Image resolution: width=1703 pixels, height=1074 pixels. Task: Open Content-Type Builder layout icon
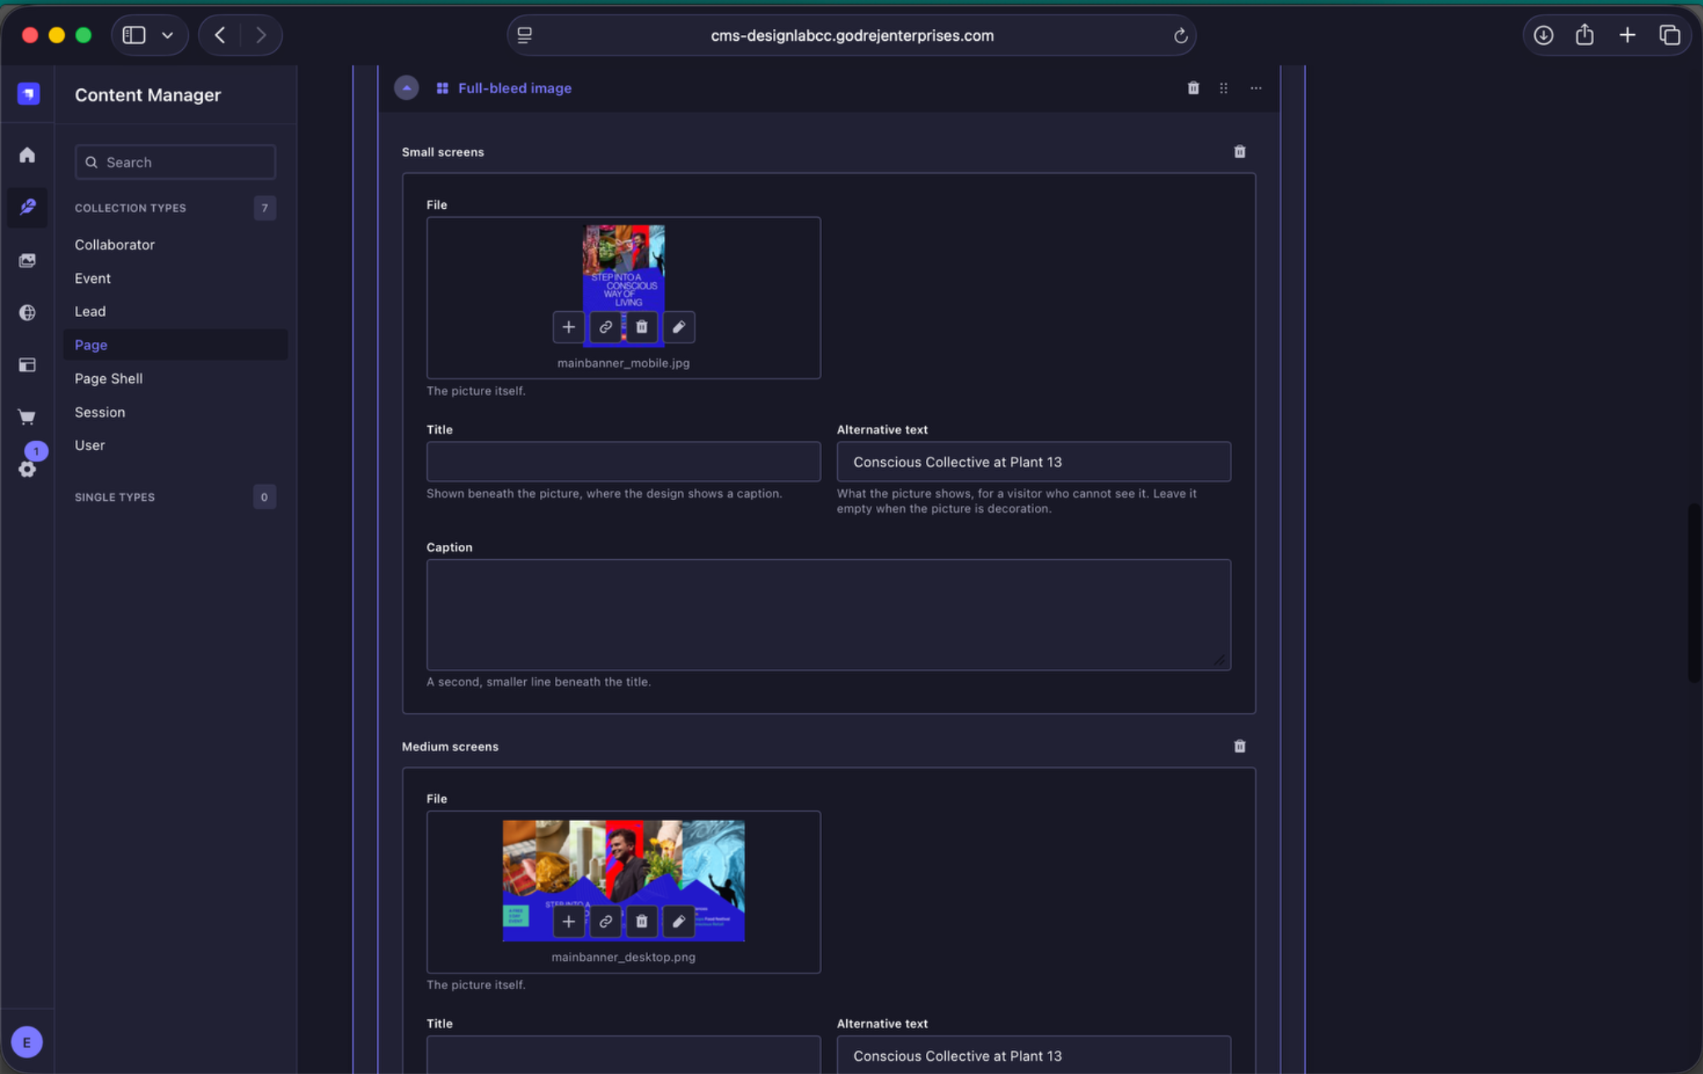27,364
